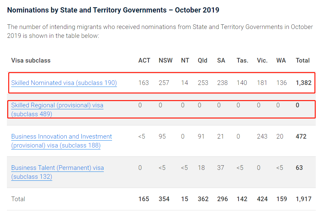Click the Visa subclass column header
Viewport: 321px width, 213px height.
[x=31, y=61]
